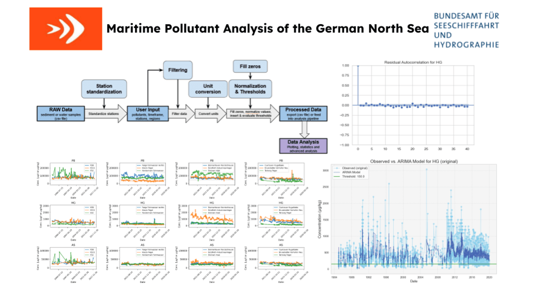The width and height of the screenshot is (535, 301).
Task: Select the User Input box
Action: coord(148,114)
